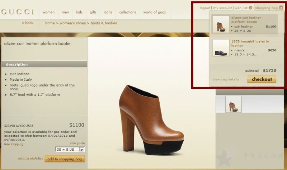The image size is (287, 170).
Task: Click the product code 323490 AVX00 2535
Action: point(19,126)
